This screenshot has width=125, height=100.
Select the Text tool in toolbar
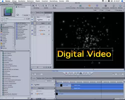[x=49, y=5]
